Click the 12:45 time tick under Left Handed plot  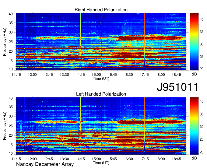click(48, 159)
